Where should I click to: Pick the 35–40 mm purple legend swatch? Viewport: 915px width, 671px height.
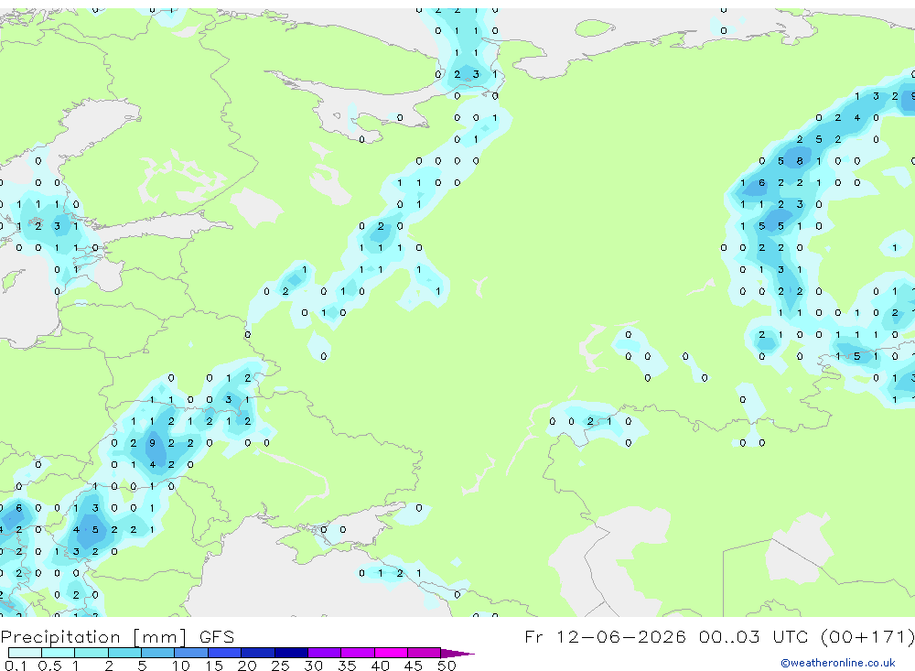pos(358,653)
